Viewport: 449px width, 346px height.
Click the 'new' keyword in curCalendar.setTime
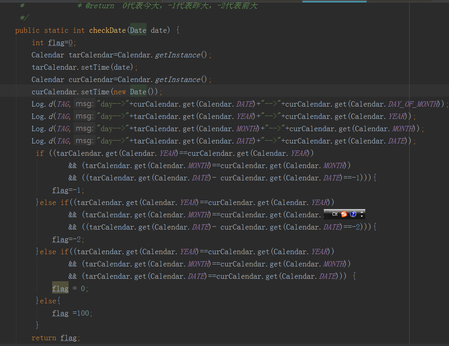click(120, 92)
